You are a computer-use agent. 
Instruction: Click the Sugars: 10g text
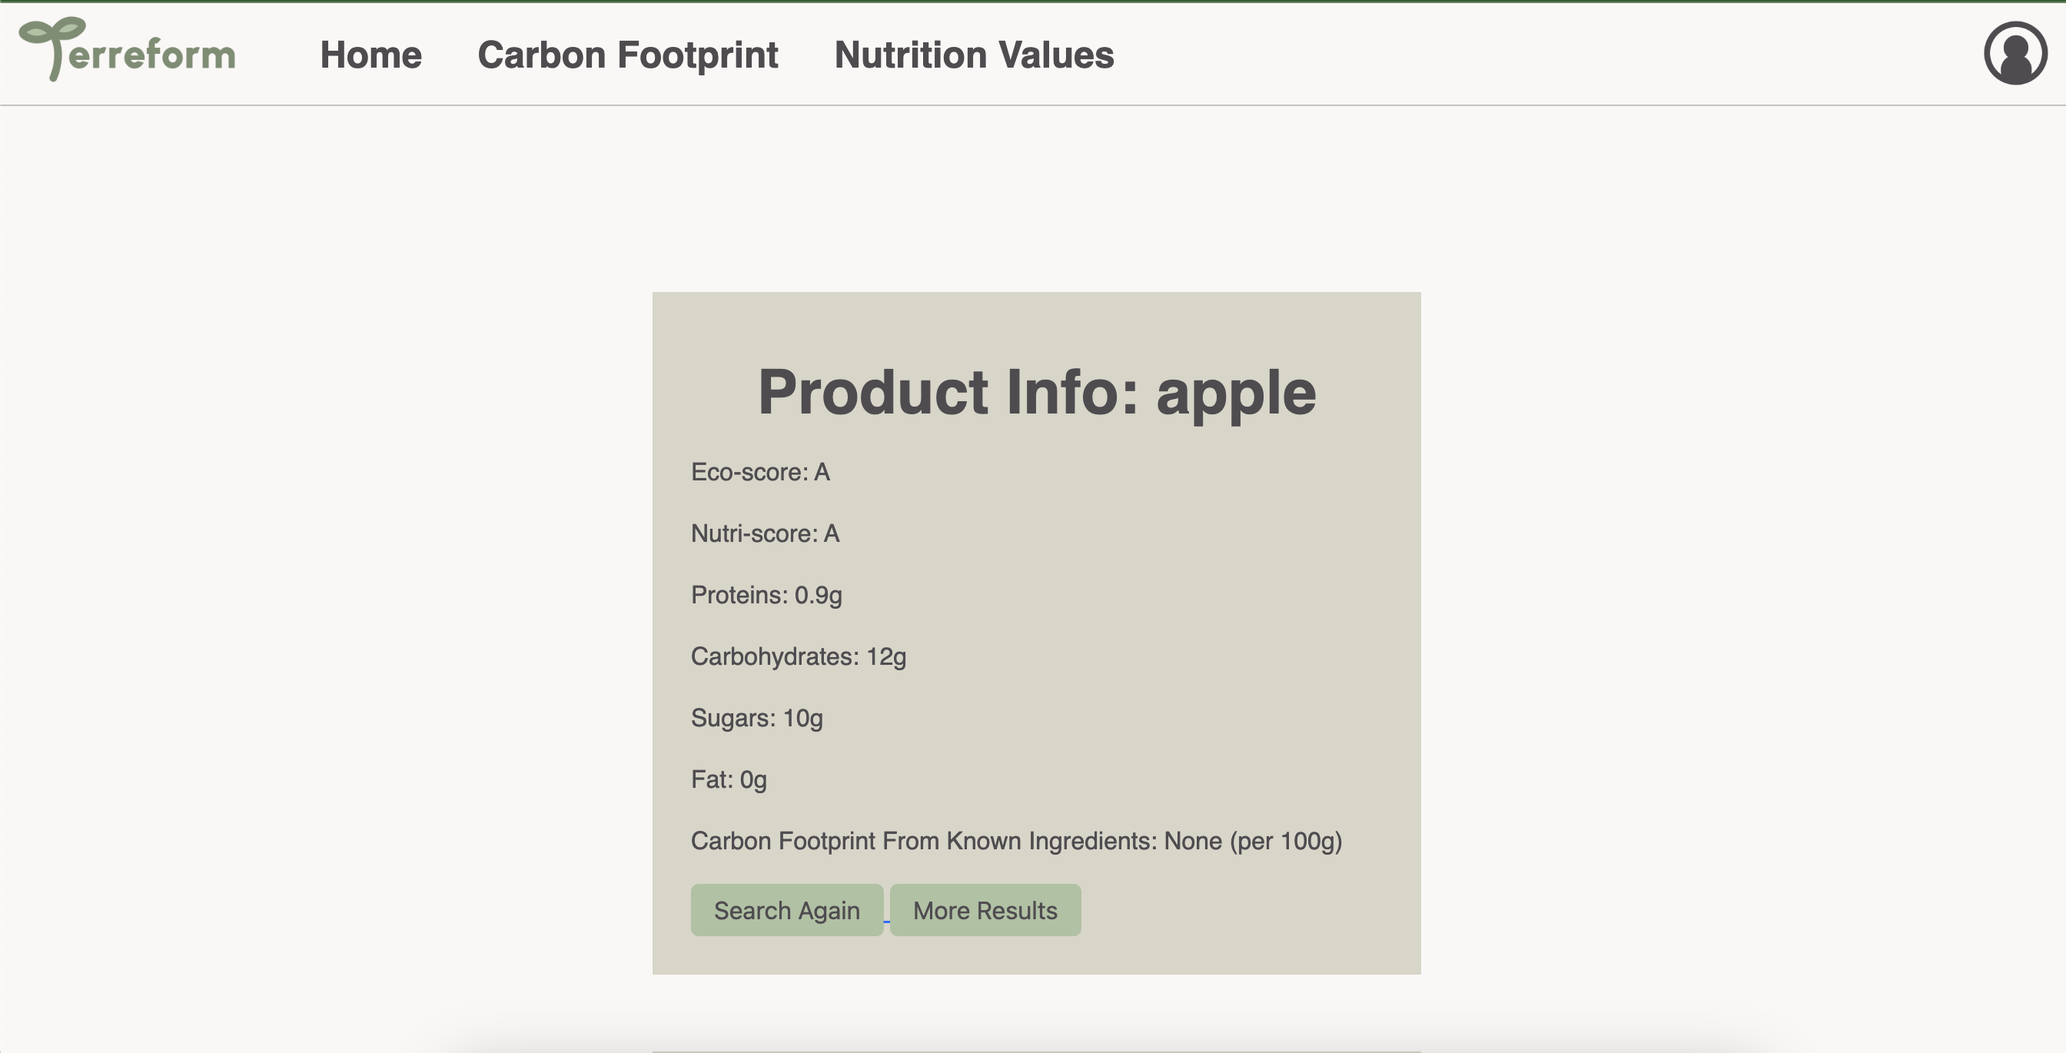coord(756,719)
